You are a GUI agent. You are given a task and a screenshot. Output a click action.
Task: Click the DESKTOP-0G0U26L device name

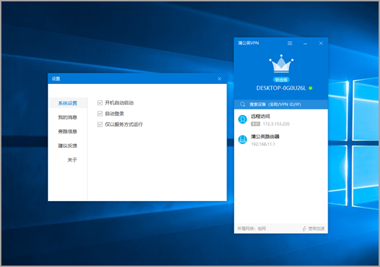(281, 88)
